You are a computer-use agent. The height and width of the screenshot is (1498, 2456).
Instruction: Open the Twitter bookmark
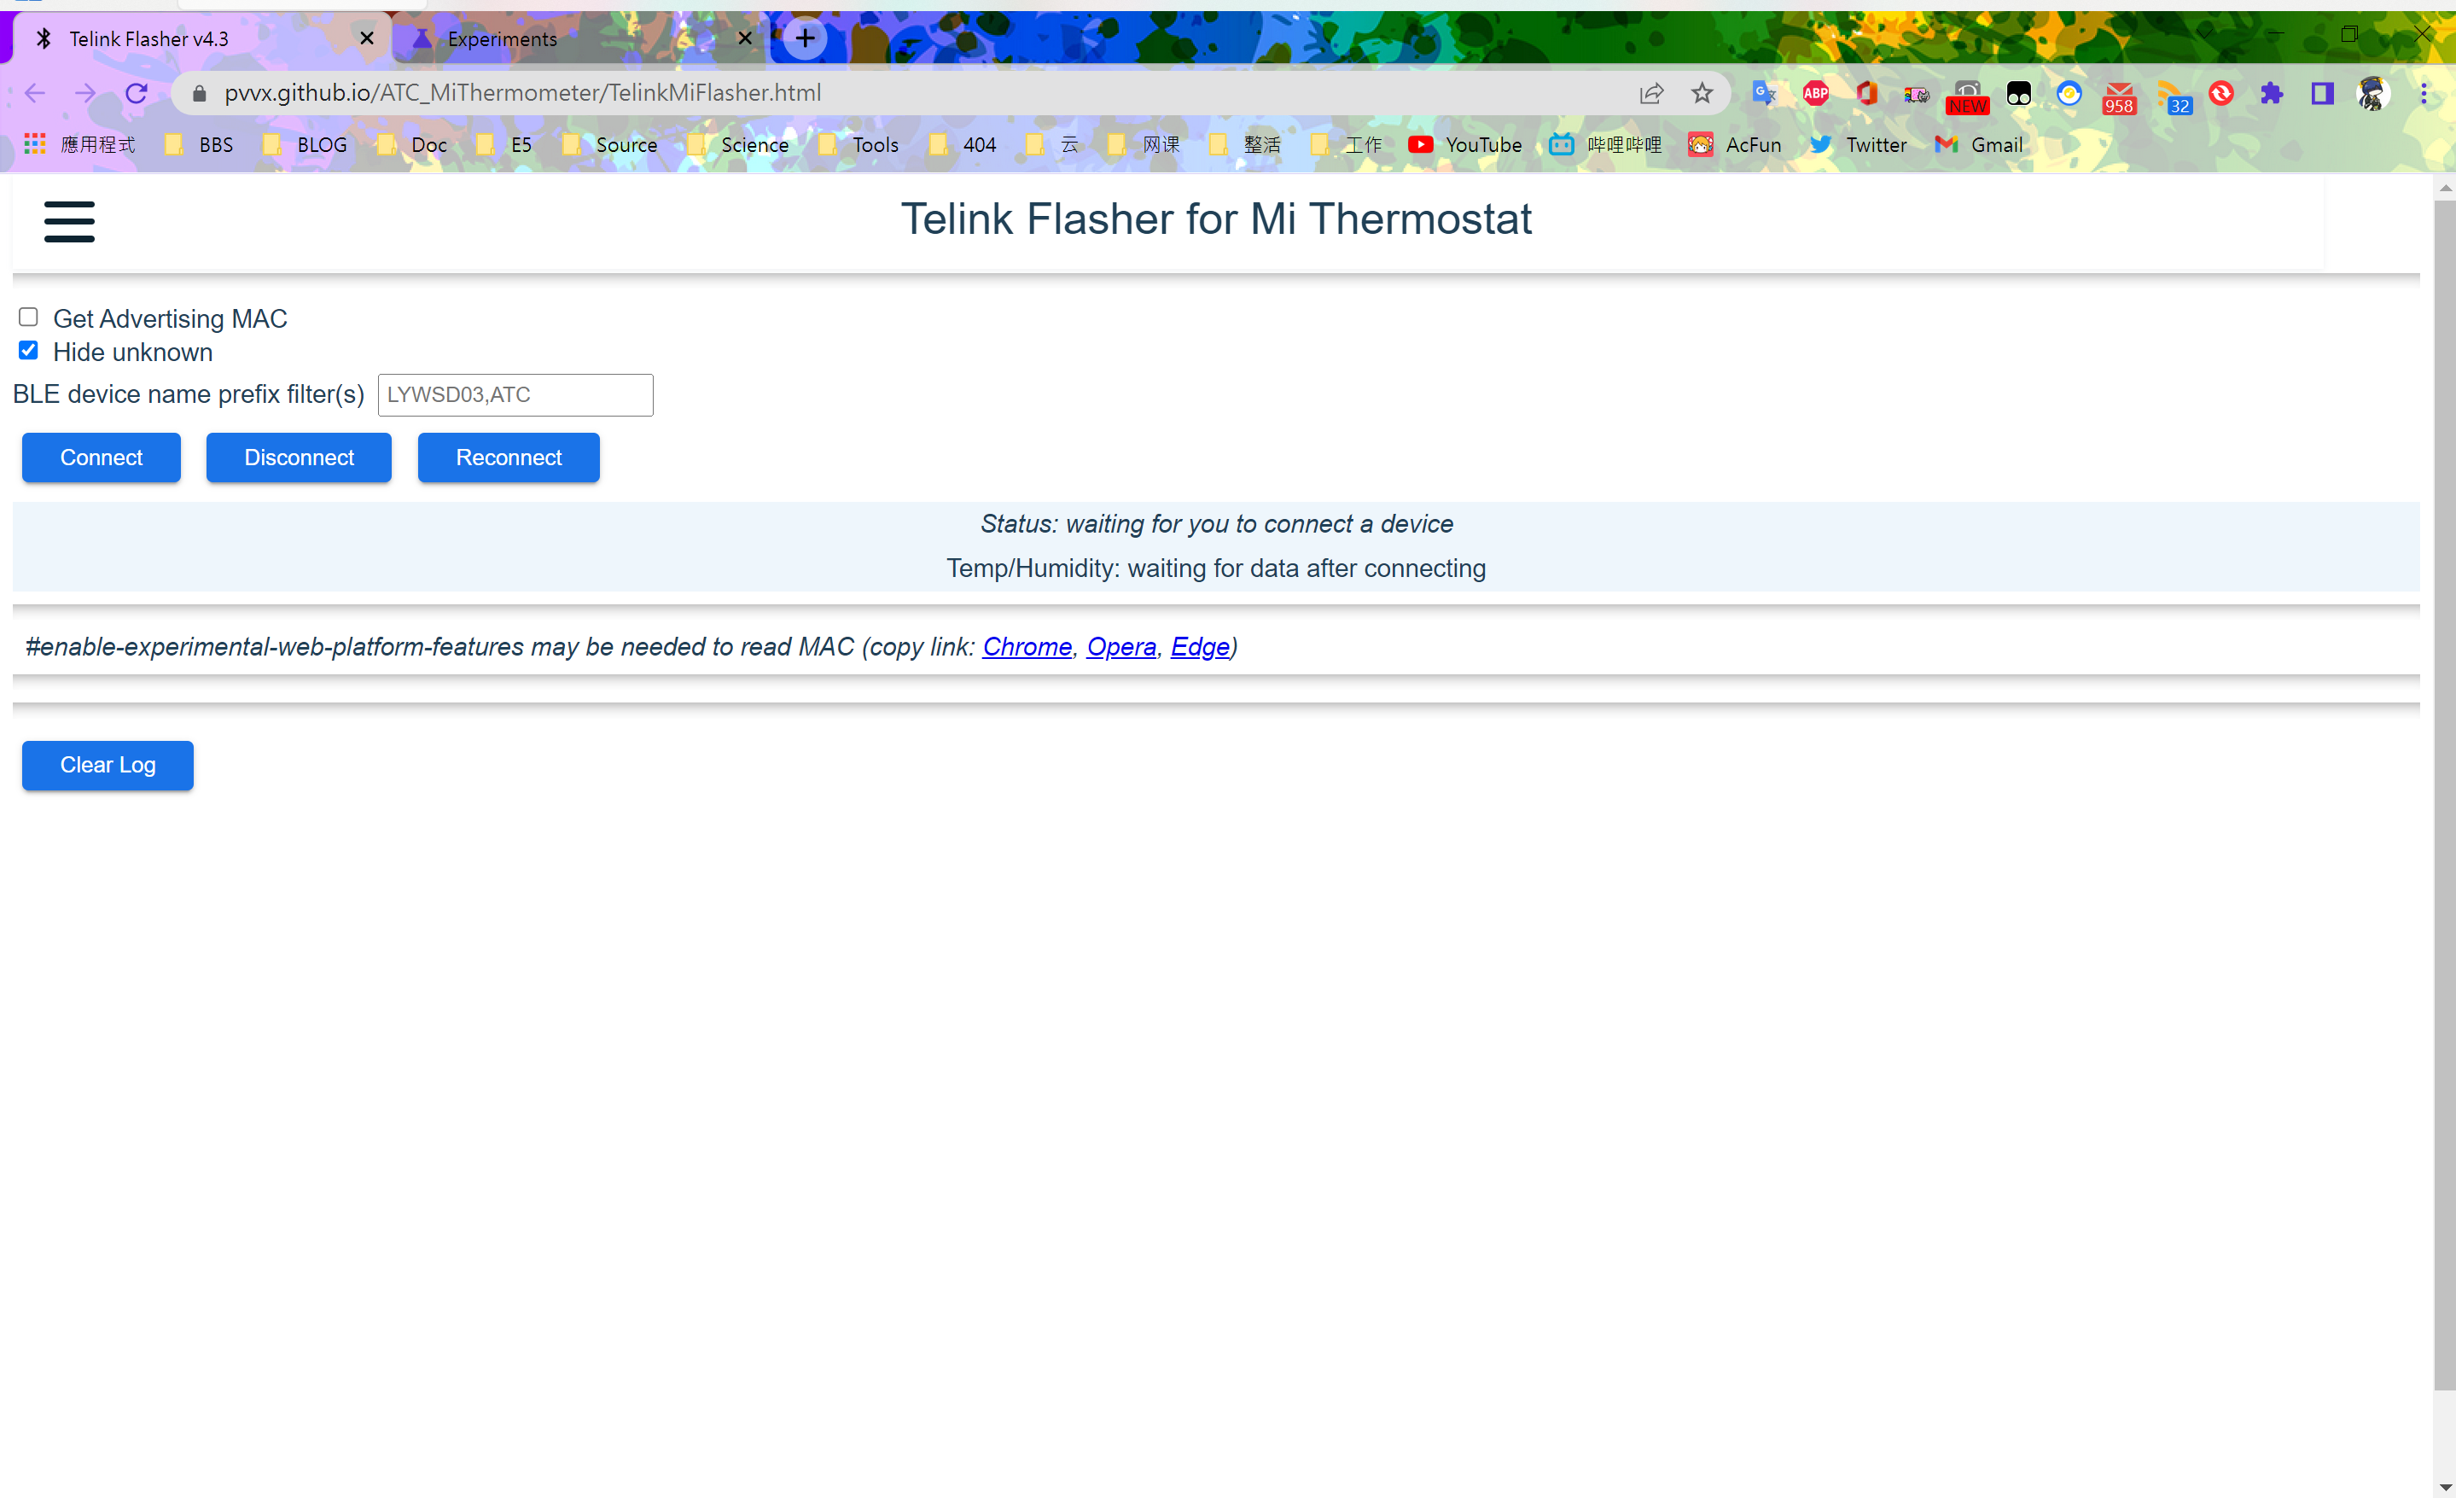point(1858,144)
